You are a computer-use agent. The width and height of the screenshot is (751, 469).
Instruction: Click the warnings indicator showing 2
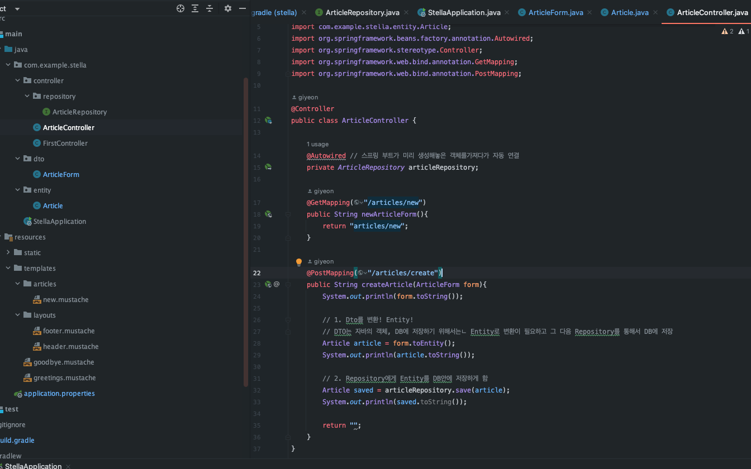tap(728, 31)
